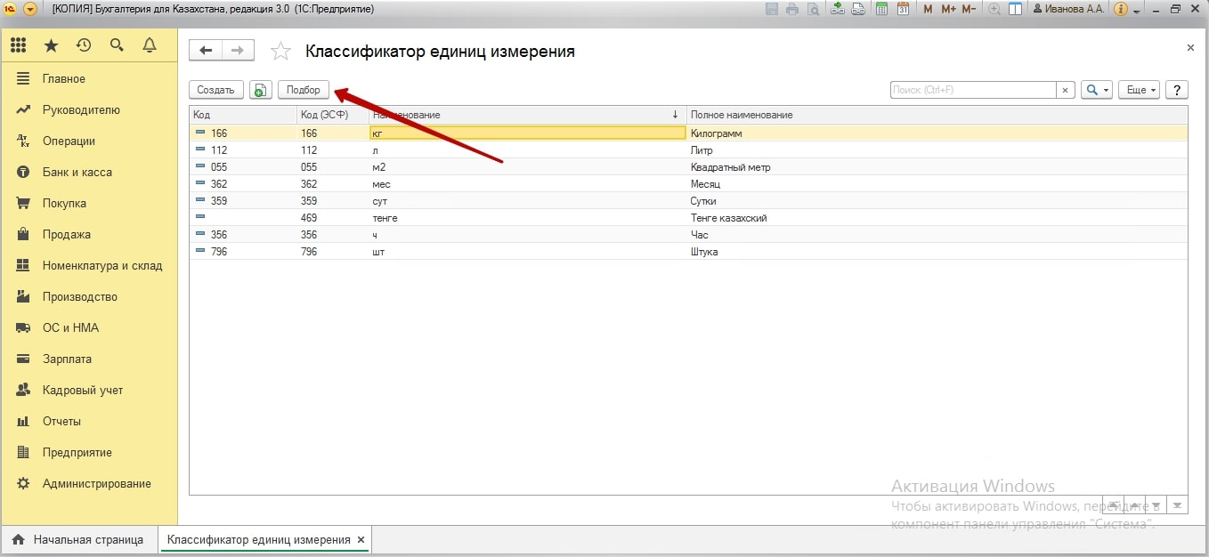Expand the main menu arrow beside 1C logo

point(30,9)
